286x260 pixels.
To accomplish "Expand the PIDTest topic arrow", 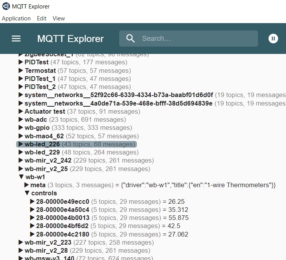I will pyautogui.click(x=21, y=62).
